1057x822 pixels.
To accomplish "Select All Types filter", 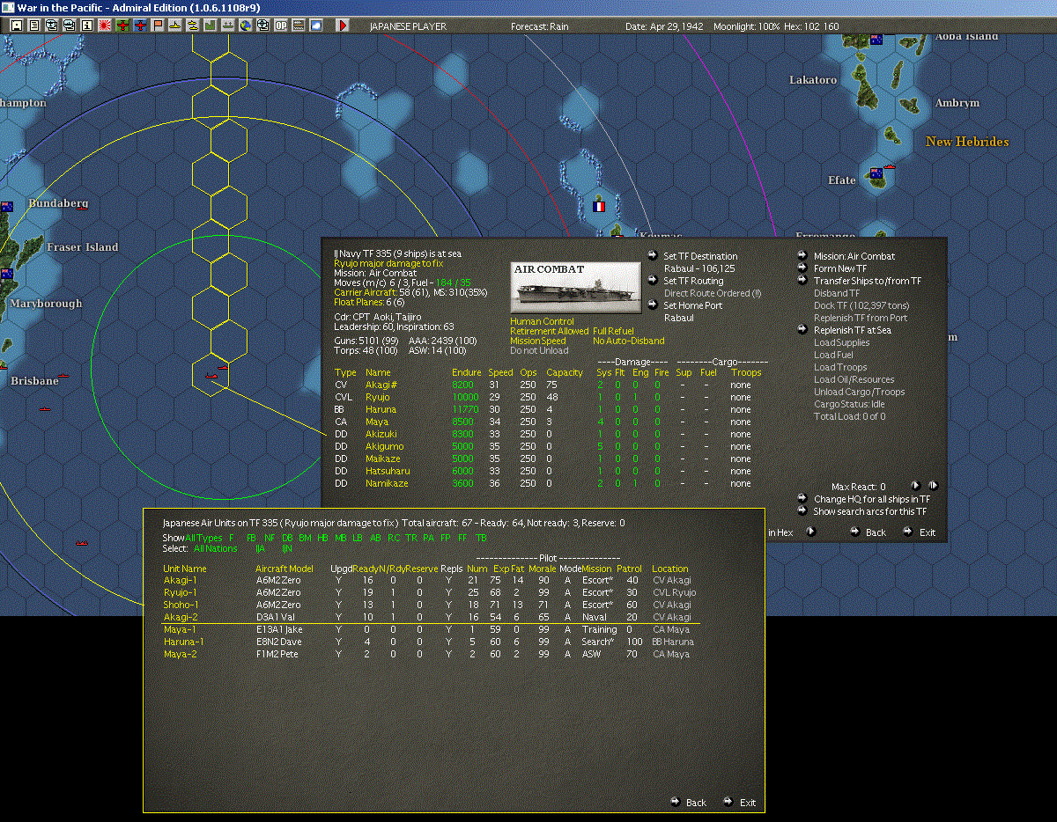I will pyautogui.click(x=203, y=538).
